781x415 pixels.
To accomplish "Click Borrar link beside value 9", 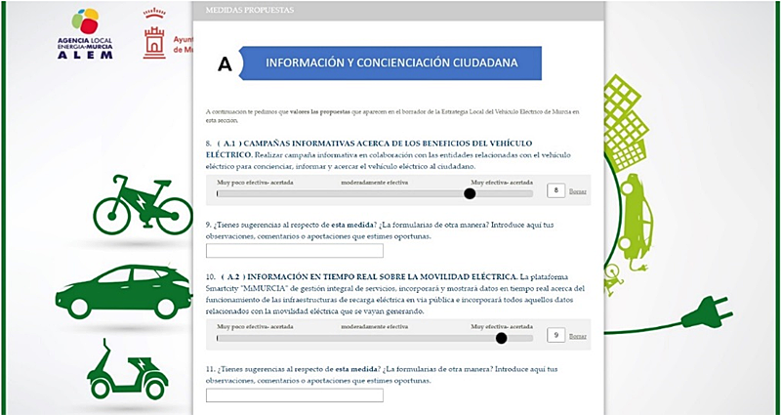I will [x=578, y=336].
